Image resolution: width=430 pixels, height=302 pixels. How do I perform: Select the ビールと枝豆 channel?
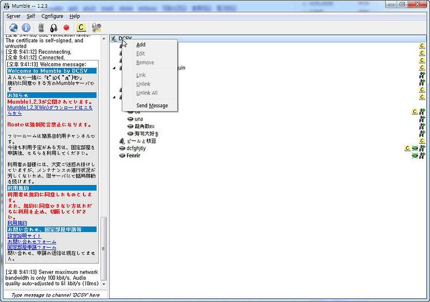click(142, 141)
